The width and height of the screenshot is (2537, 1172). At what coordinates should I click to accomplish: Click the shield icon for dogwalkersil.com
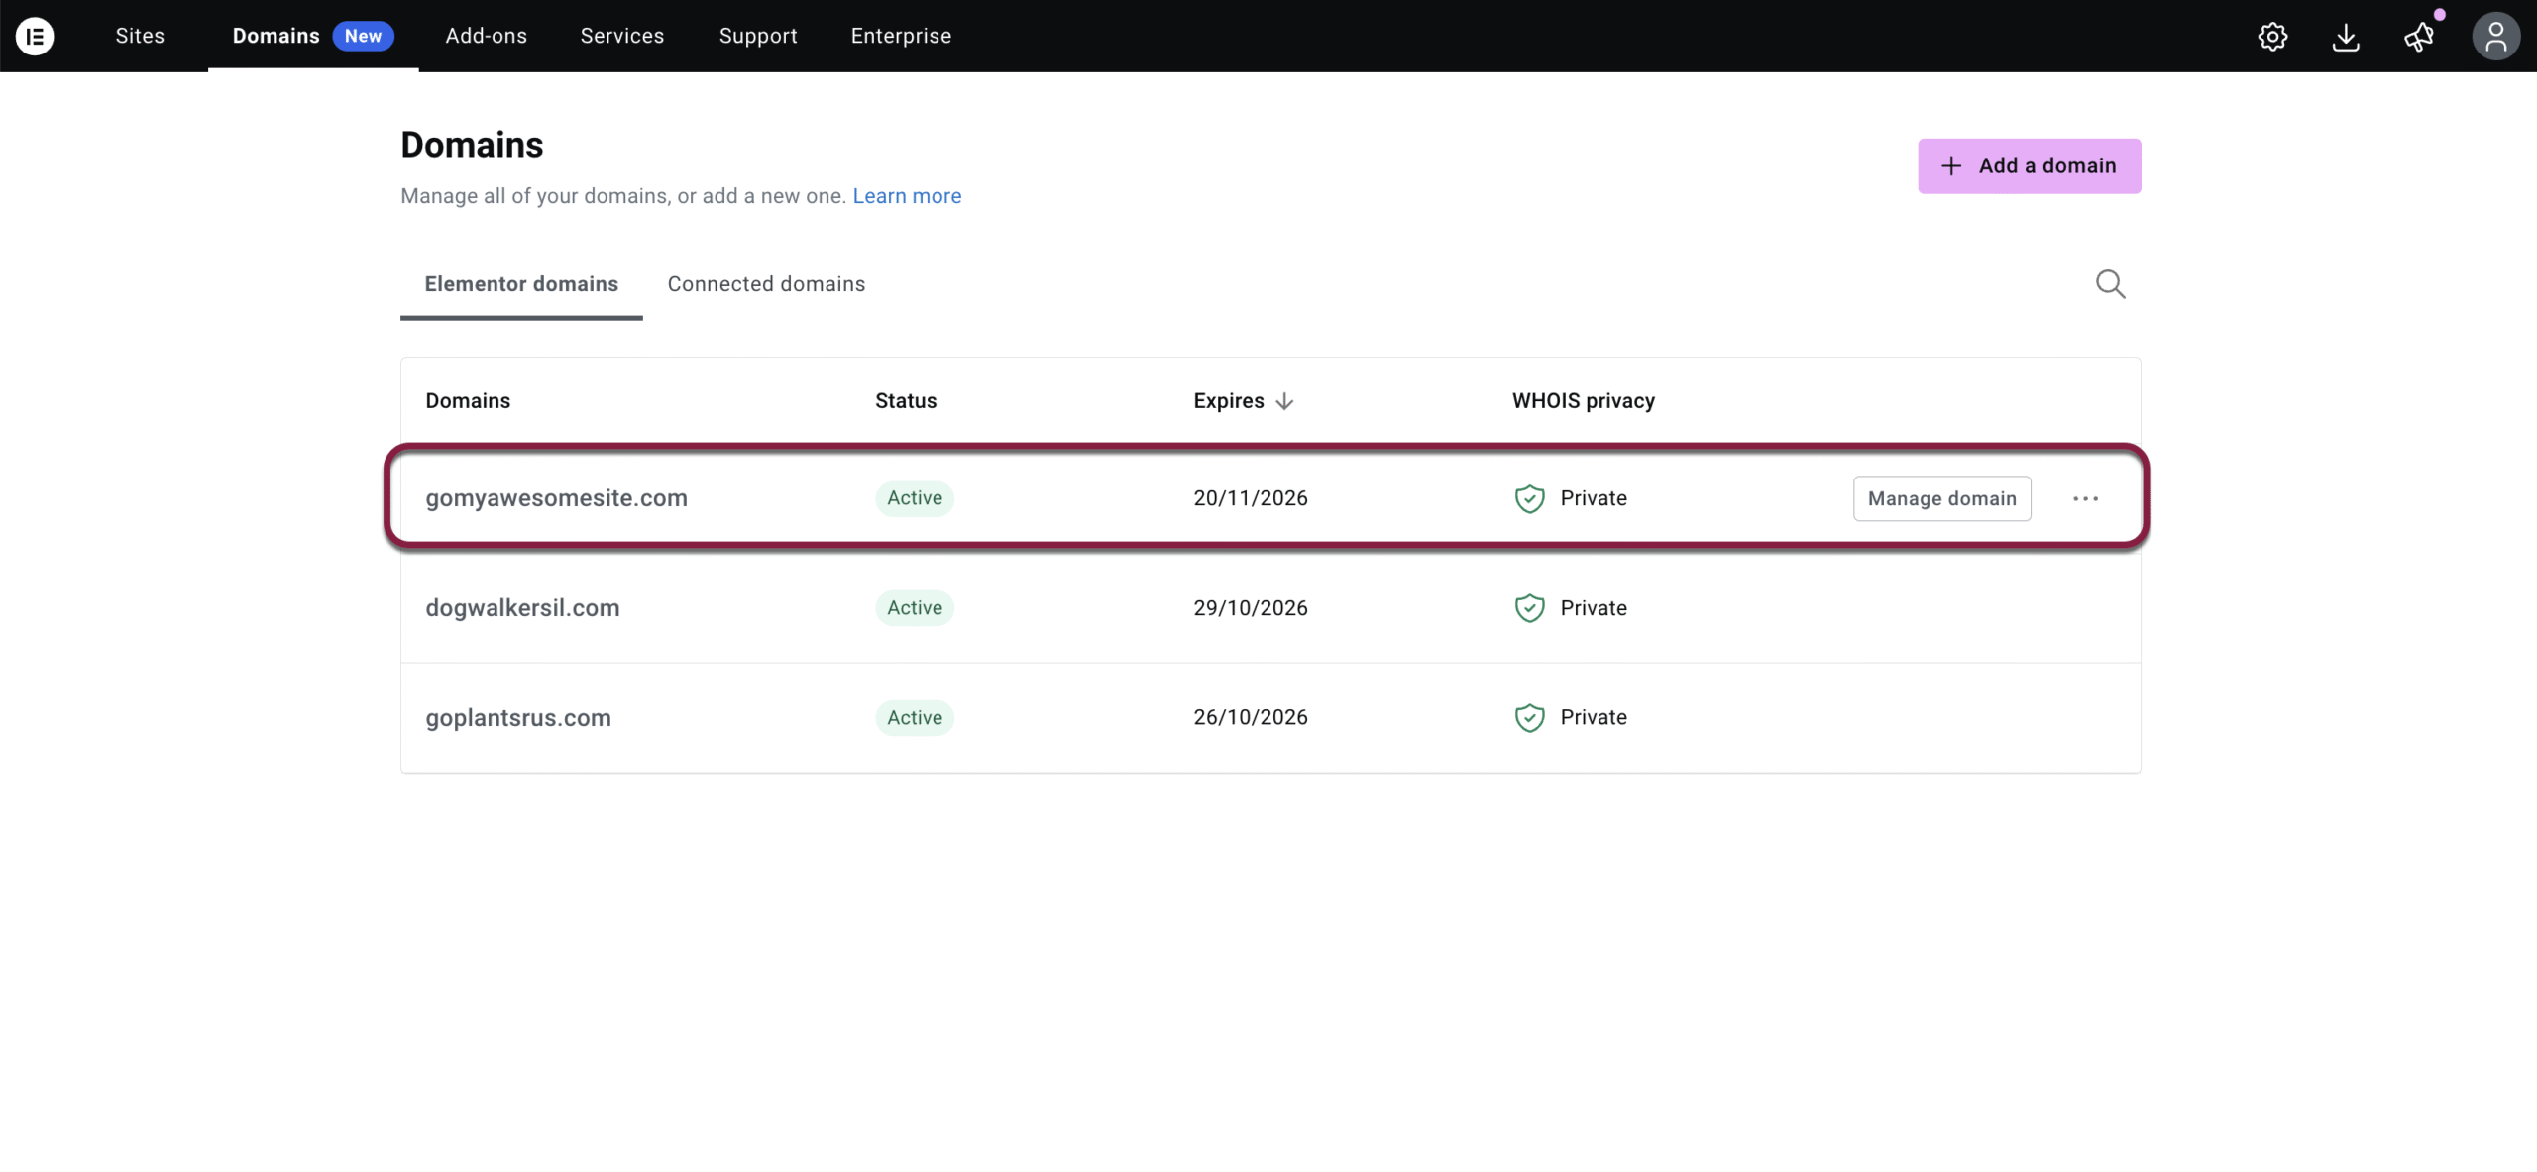[1529, 608]
